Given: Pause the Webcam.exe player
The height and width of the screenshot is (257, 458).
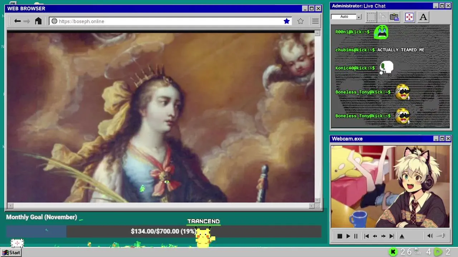Looking at the screenshot, I should click(356, 236).
